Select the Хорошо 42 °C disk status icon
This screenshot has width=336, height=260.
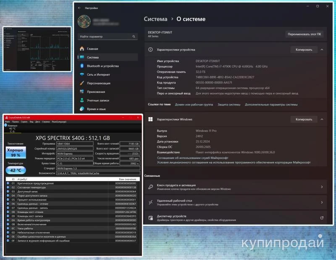6,126
